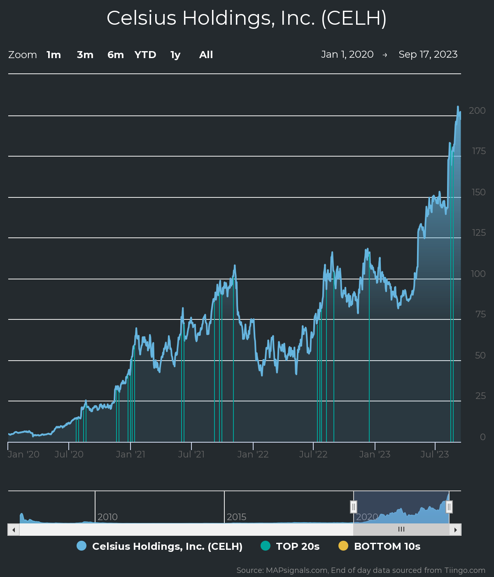Click the teal TOP 20s legend marker

pyautogui.click(x=266, y=546)
